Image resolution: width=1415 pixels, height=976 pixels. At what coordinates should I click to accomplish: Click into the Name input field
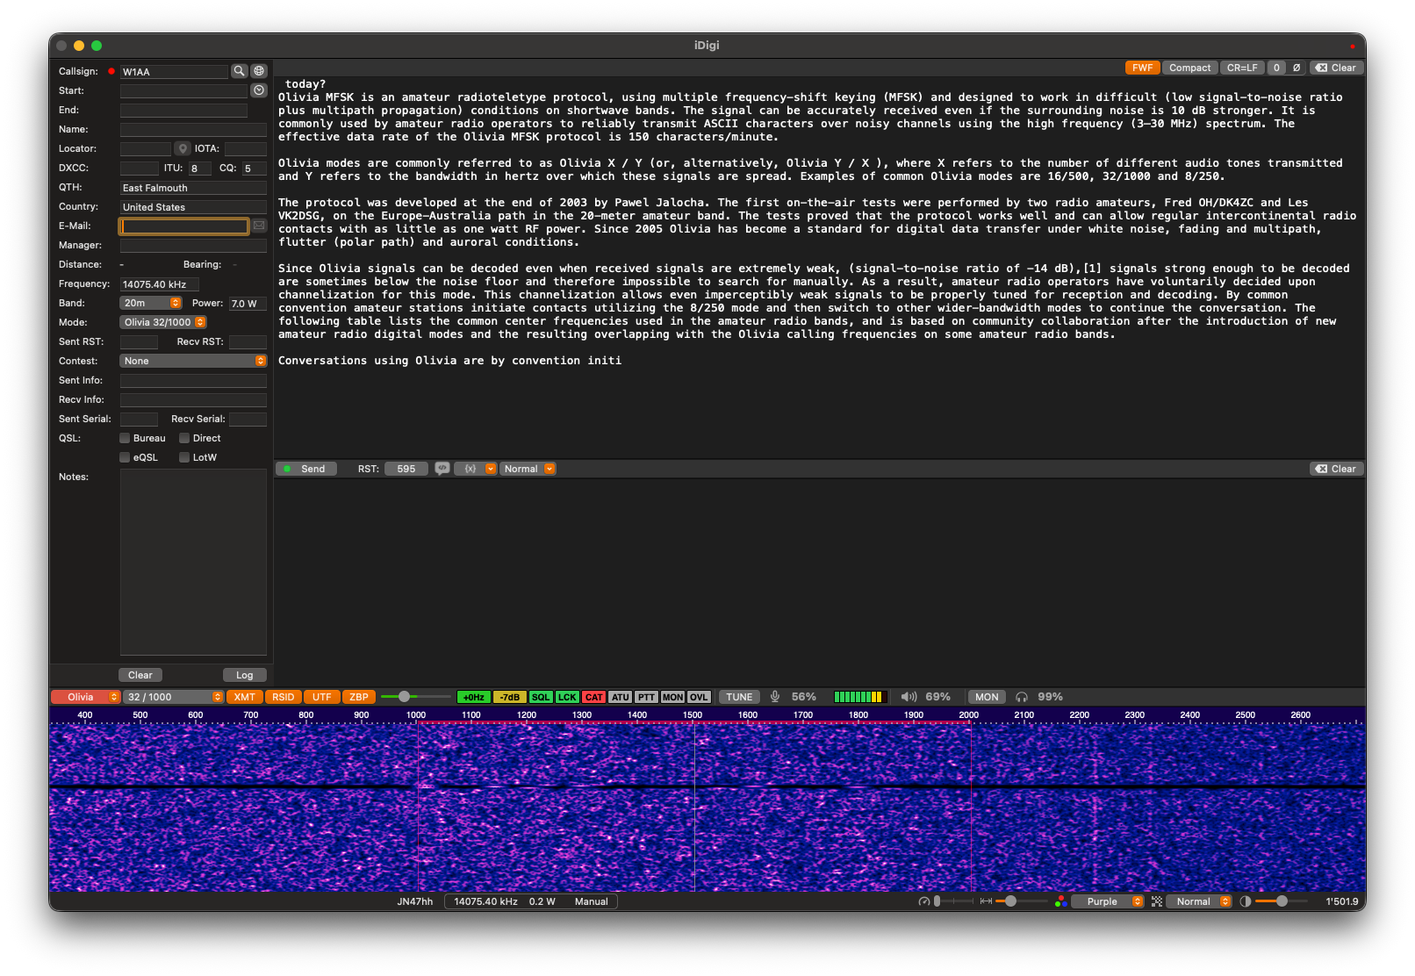point(193,129)
